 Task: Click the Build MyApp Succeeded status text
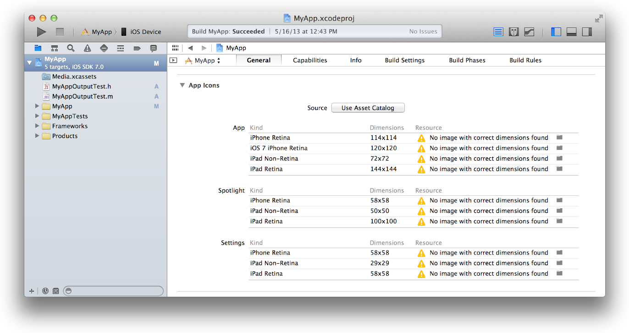(x=228, y=32)
